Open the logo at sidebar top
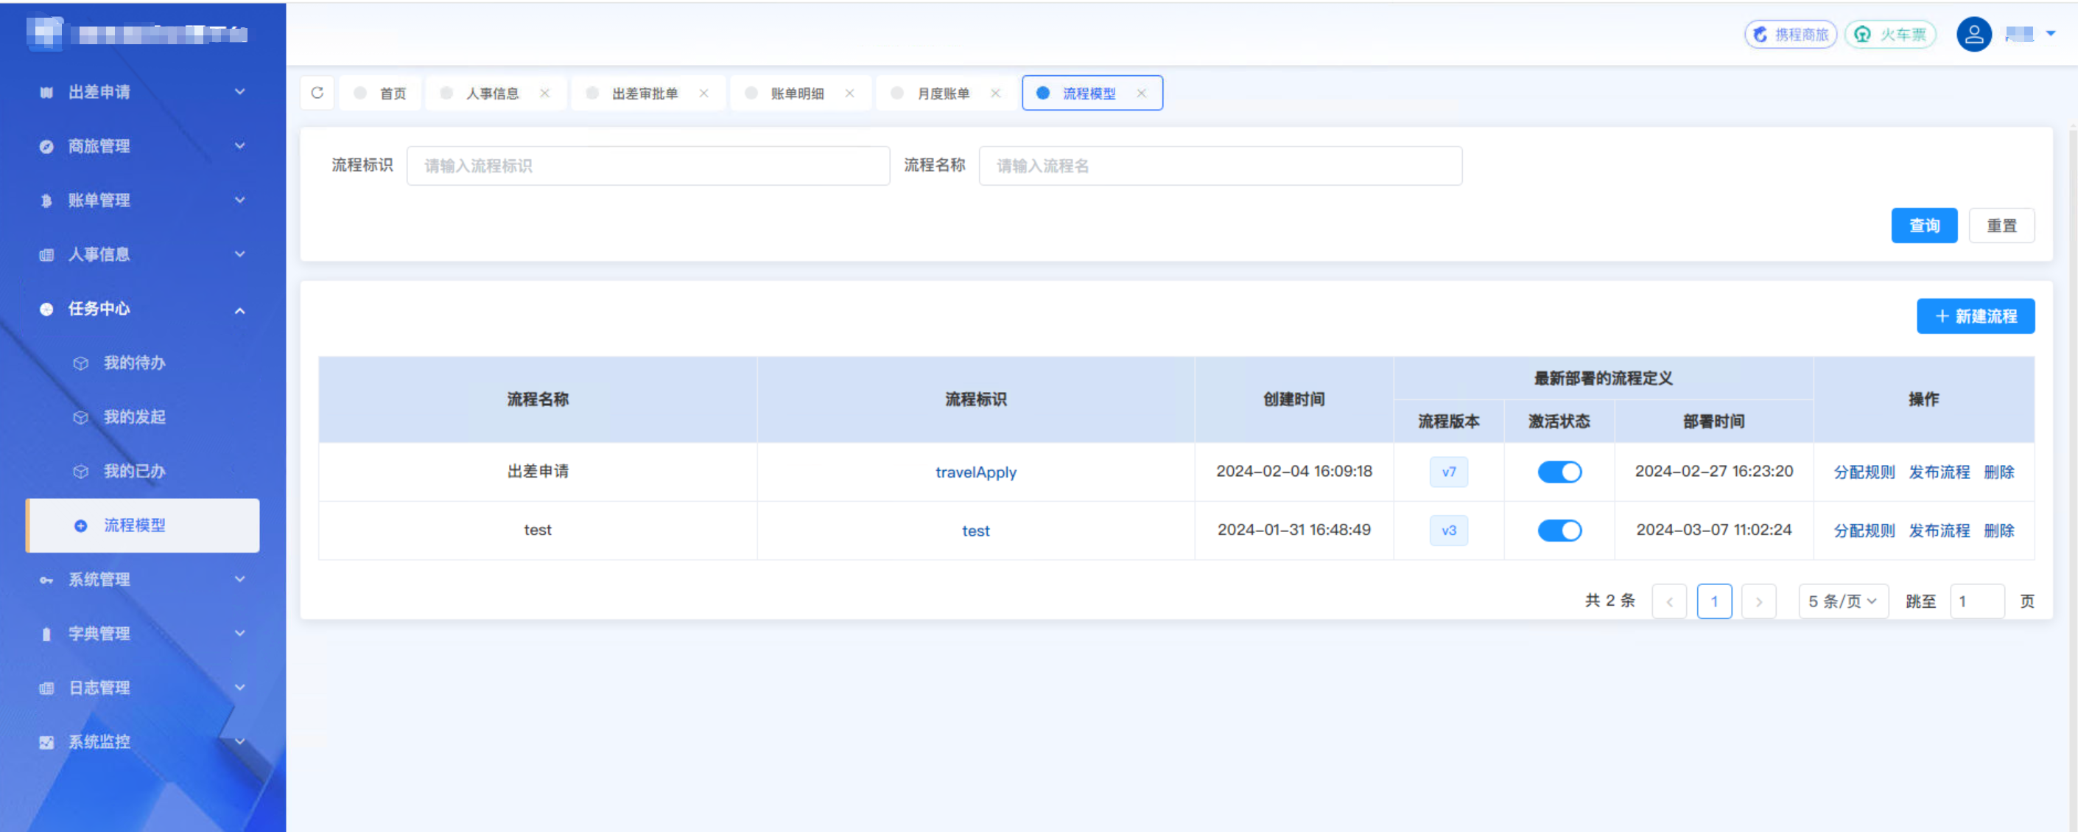2078x832 pixels. 43,34
